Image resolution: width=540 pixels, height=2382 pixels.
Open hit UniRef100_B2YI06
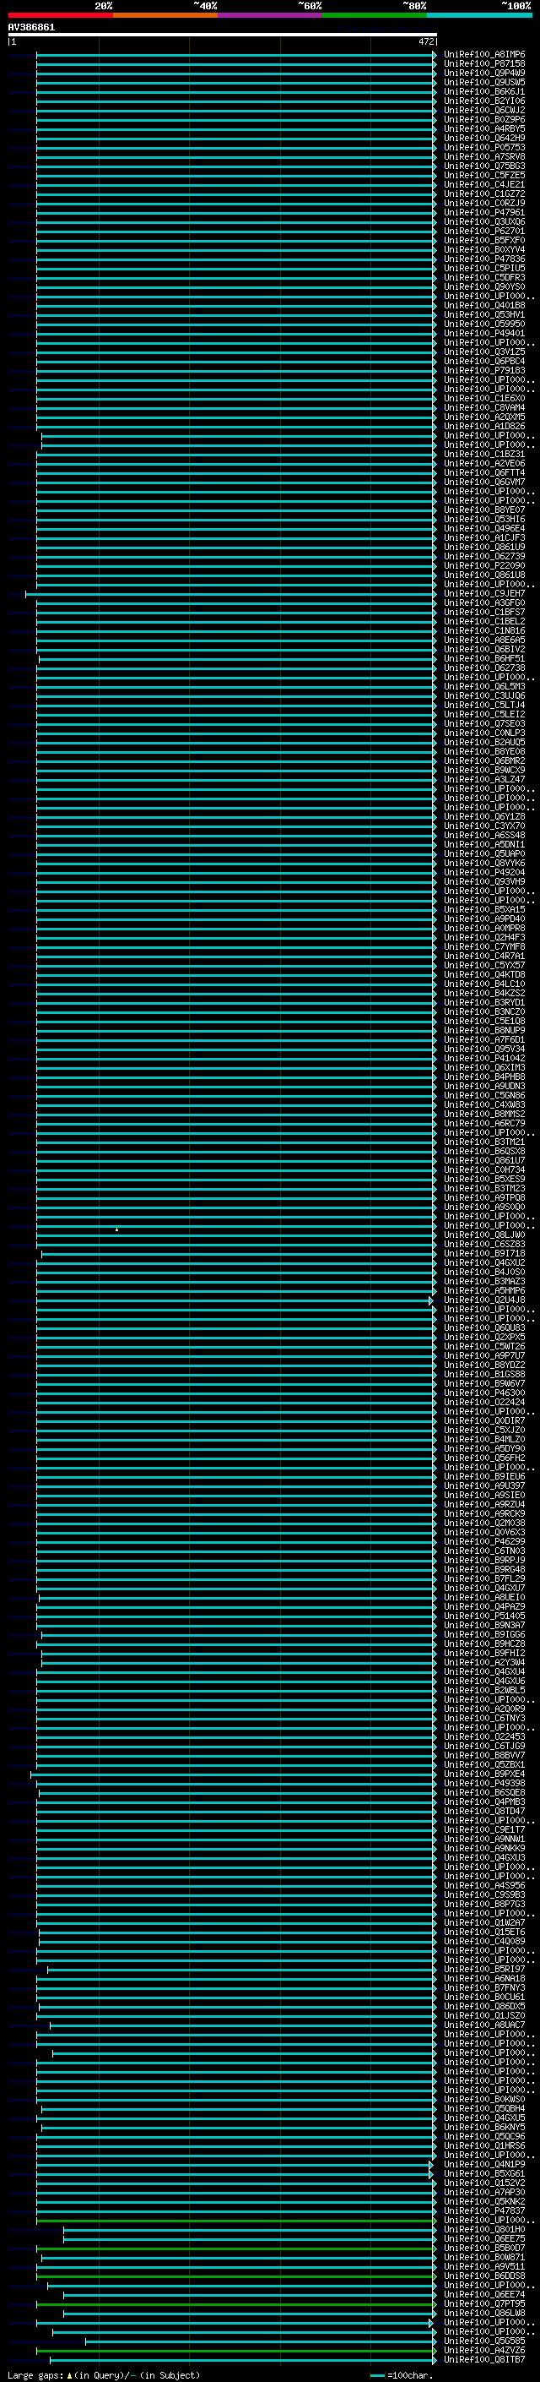coord(484,101)
